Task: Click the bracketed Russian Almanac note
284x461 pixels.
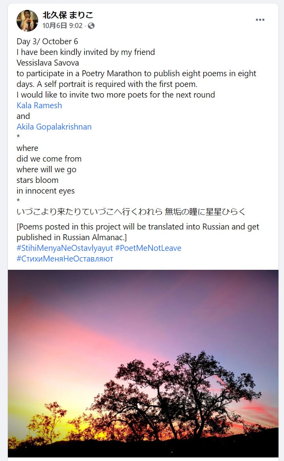Action: click(x=138, y=232)
